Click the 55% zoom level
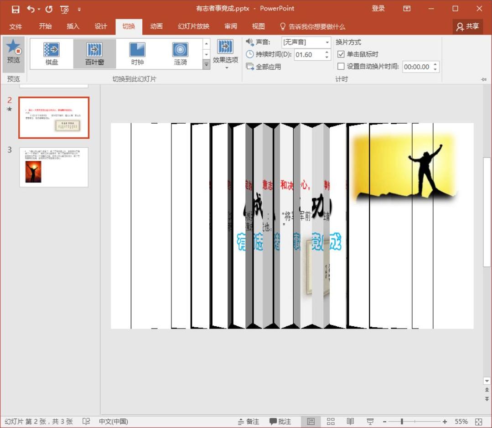The height and width of the screenshot is (428, 492). pos(461,422)
